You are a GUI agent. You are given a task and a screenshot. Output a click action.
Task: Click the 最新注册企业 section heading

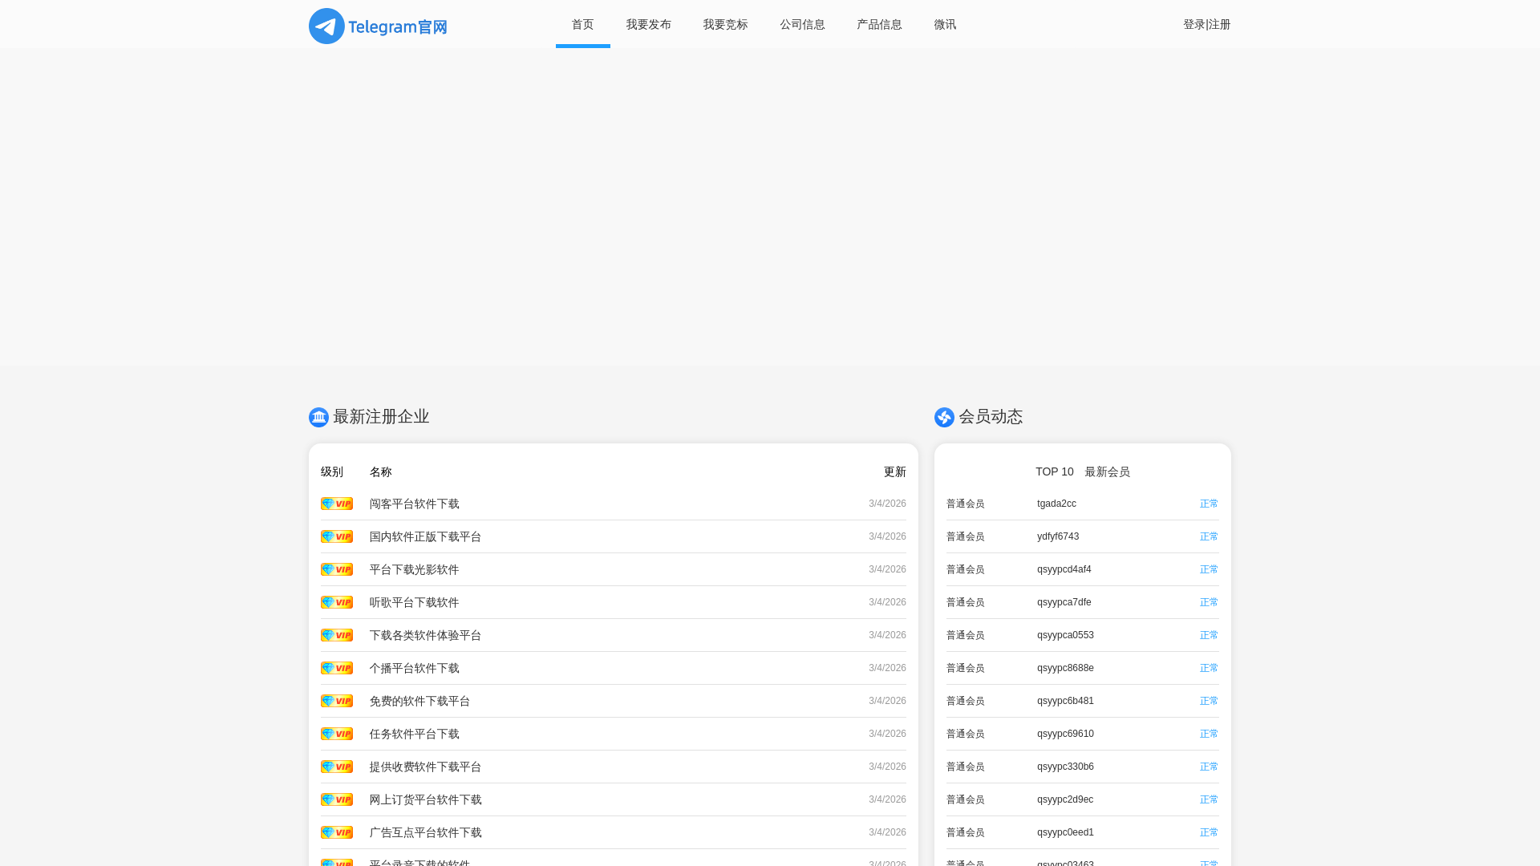pyautogui.click(x=381, y=417)
